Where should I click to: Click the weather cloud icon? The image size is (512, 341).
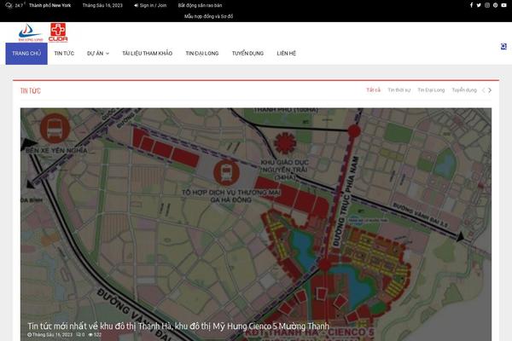[x=9, y=6]
